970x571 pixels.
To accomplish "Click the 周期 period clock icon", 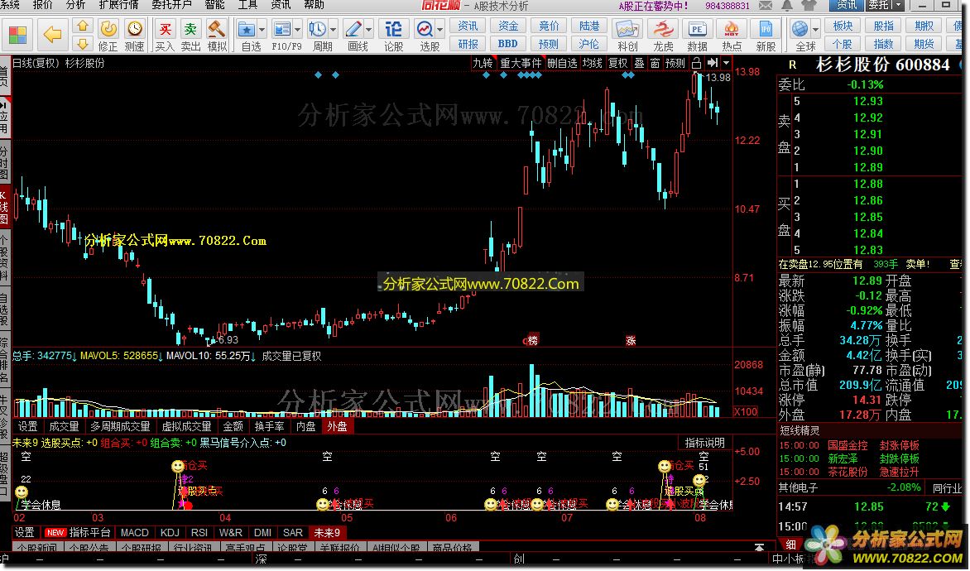I will point(317,29).
